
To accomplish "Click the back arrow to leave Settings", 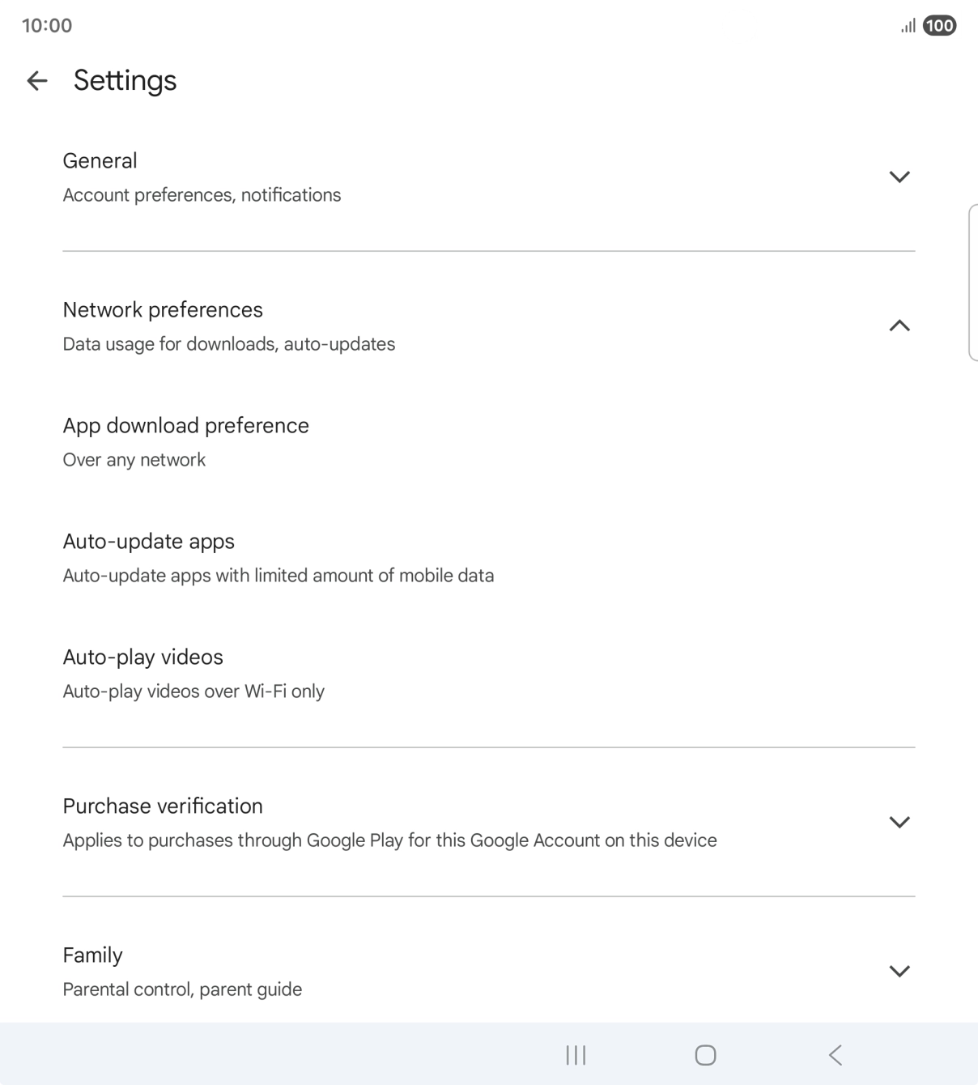I will point(38,81).
